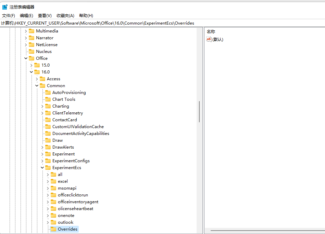Expand the NetLicense key

pos(26,45)
